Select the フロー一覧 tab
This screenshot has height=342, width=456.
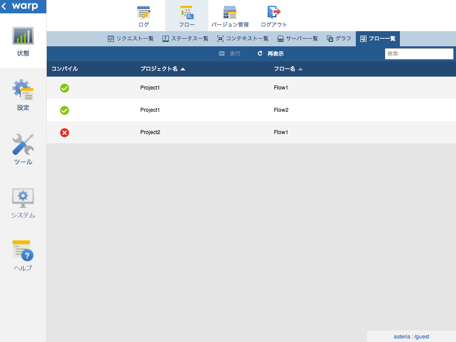click(x=378, y=39)
